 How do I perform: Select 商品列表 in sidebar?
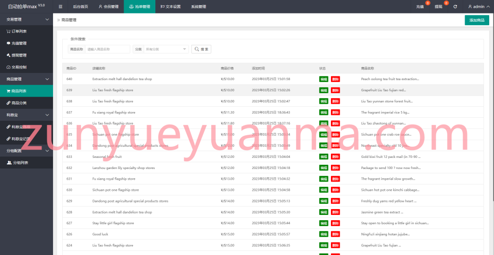tap(27, 91)
